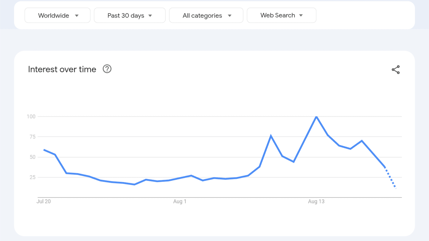Click the help icon beside Interest over time
This screenshot has height=241, width=429.
[107, 69]
